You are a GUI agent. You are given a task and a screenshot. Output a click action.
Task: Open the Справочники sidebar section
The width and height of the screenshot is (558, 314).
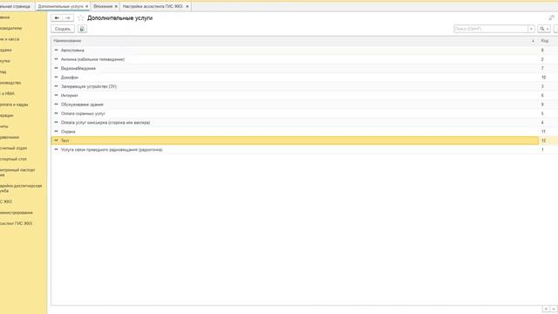(x=10, y=138)
